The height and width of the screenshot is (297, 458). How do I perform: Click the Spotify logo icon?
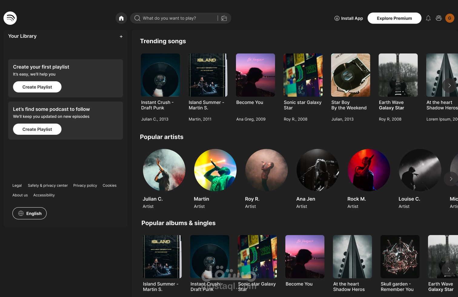point(10,18)
